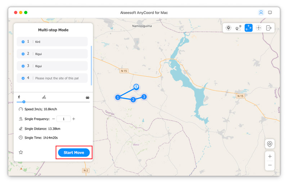Select Multi-stop Mode toolbar icon

pos(248,28)
